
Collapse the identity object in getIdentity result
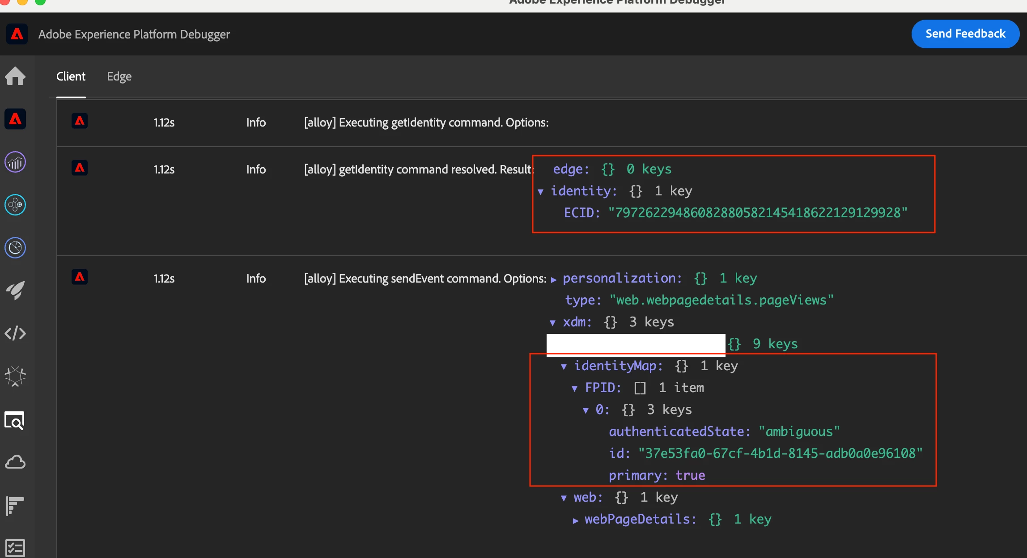coord(541,192)
